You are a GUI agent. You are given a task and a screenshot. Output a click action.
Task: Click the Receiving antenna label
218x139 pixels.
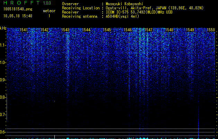point(80,16)
